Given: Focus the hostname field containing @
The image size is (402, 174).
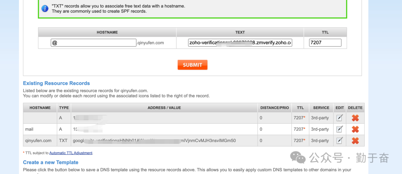Looking at the screenshot, I should (x=94, y=43).
